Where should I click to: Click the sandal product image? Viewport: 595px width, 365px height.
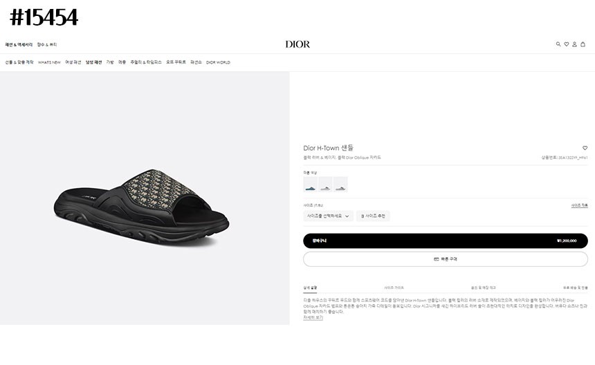141,207
